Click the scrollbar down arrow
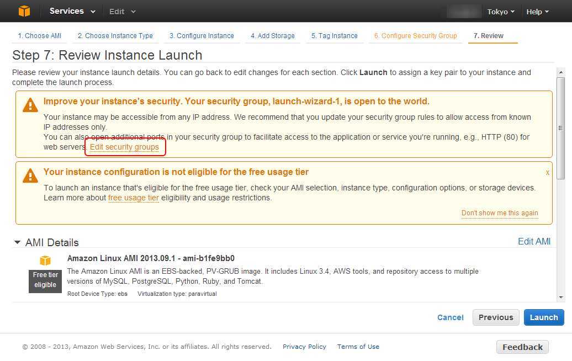Viewport: 572px width, 361px height. tap(561, 297)
